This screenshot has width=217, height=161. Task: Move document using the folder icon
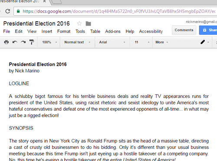88,23
